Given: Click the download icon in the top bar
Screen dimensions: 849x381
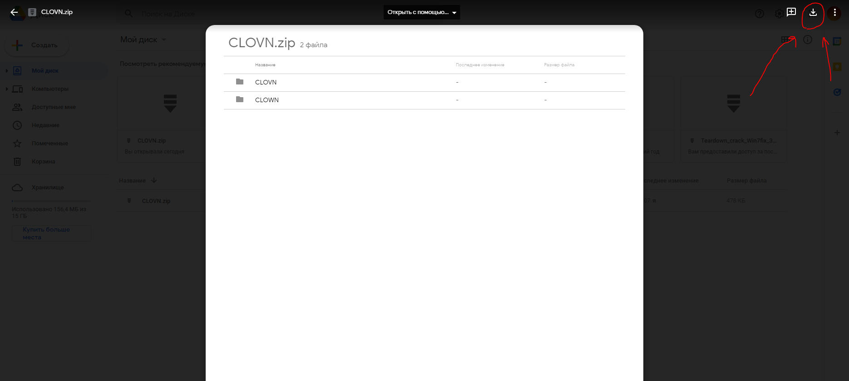Looking at the screenshot, I should [x=813, y=12].
